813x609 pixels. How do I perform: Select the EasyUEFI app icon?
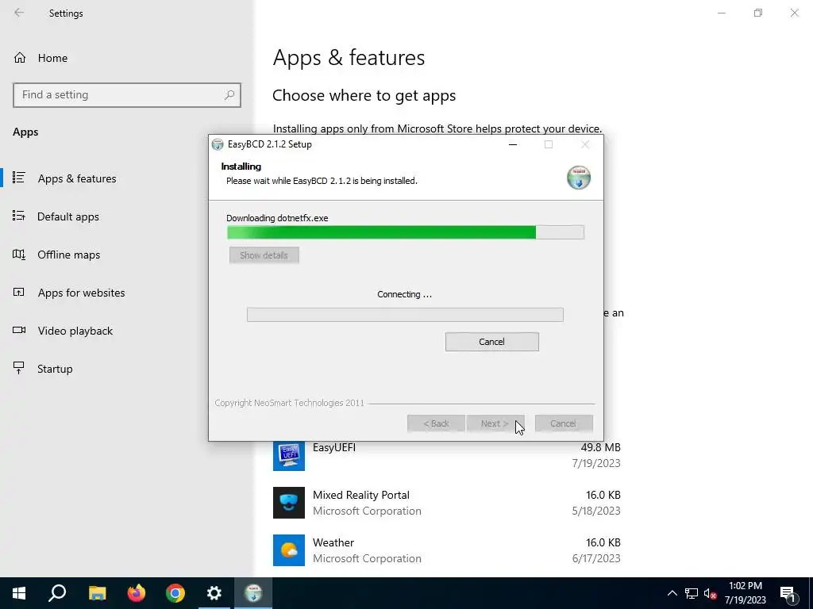click(x=289, y=456)
